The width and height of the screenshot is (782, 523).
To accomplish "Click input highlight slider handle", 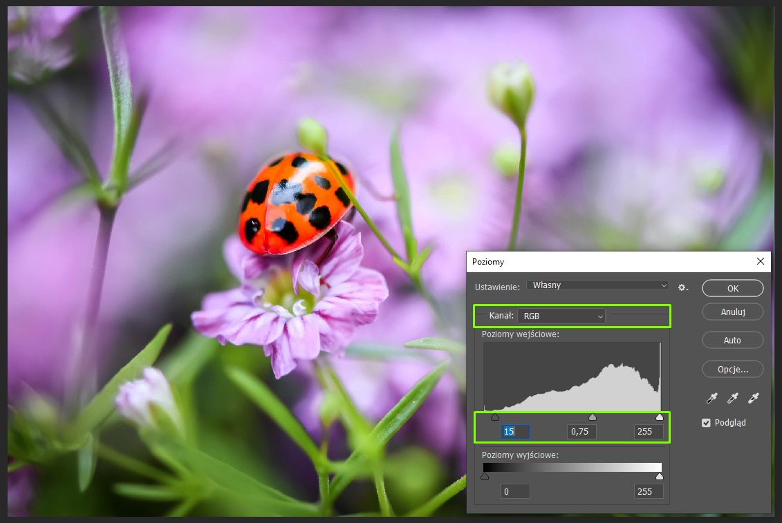I will 660,417.
